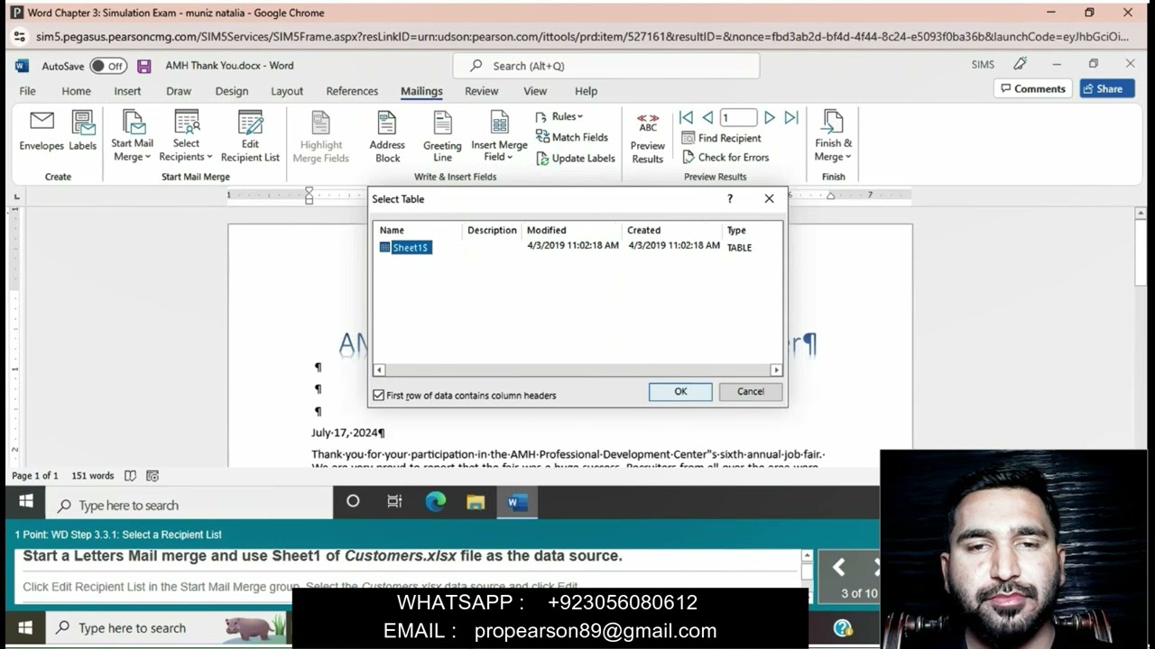Click Find Recipient
Image resolution: width=1155 pixels, height=649 pixels.
pyautogui.click(x=721, y=138)
